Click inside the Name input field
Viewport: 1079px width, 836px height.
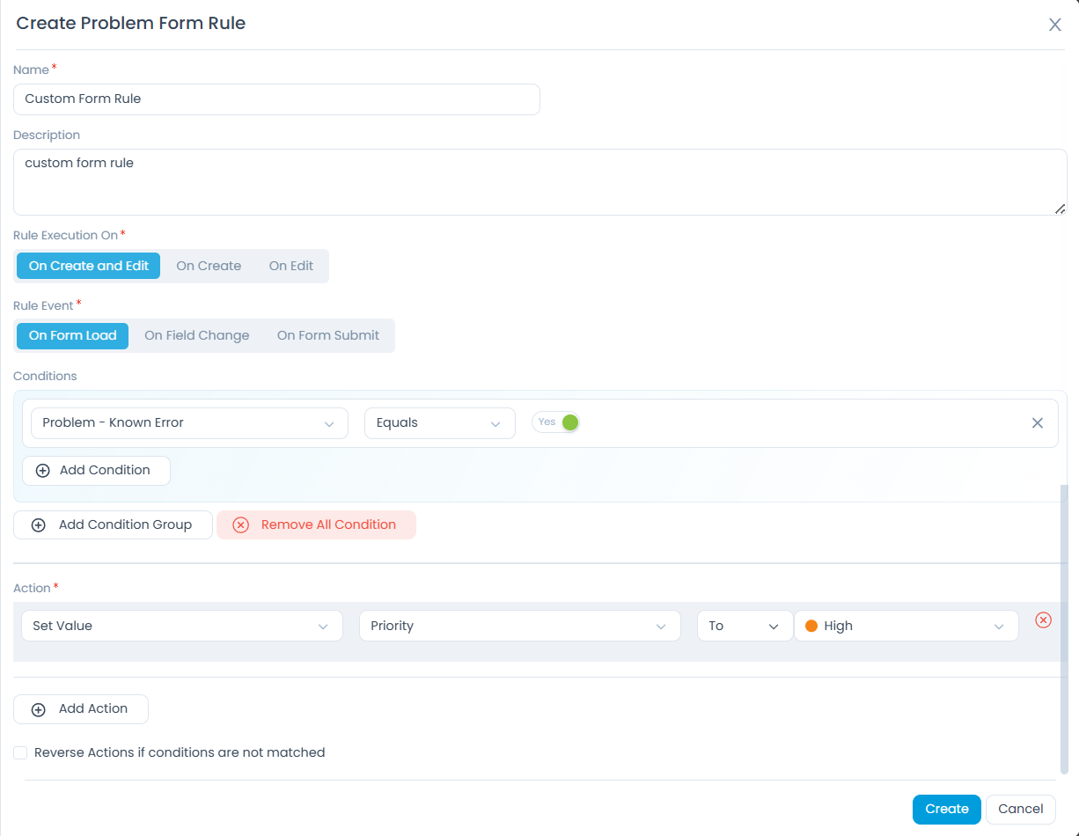(x=275, y=99)
